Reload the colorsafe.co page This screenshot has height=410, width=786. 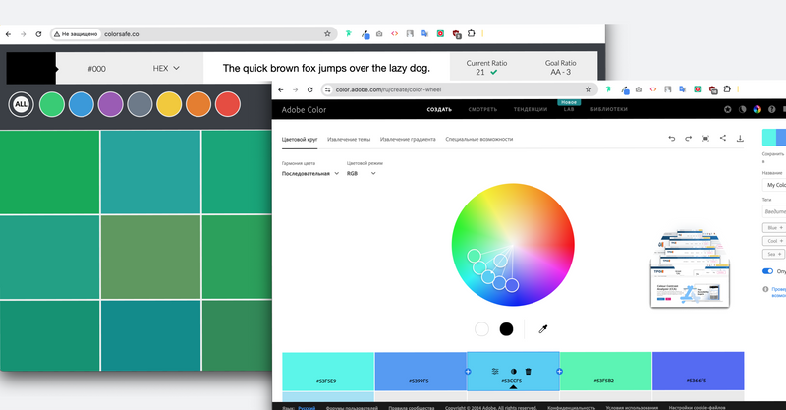click(x=38, y=34)
